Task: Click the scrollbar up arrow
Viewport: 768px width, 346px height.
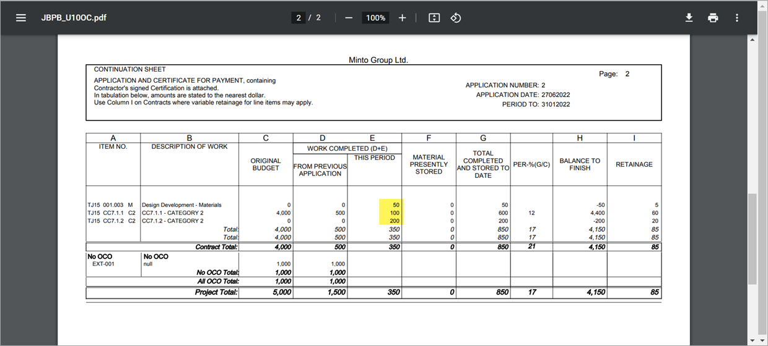Action: tap(753, 41)
